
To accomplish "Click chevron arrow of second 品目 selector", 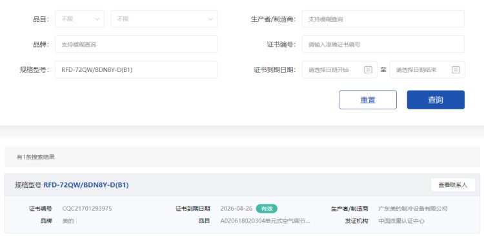I will point(210,19).
